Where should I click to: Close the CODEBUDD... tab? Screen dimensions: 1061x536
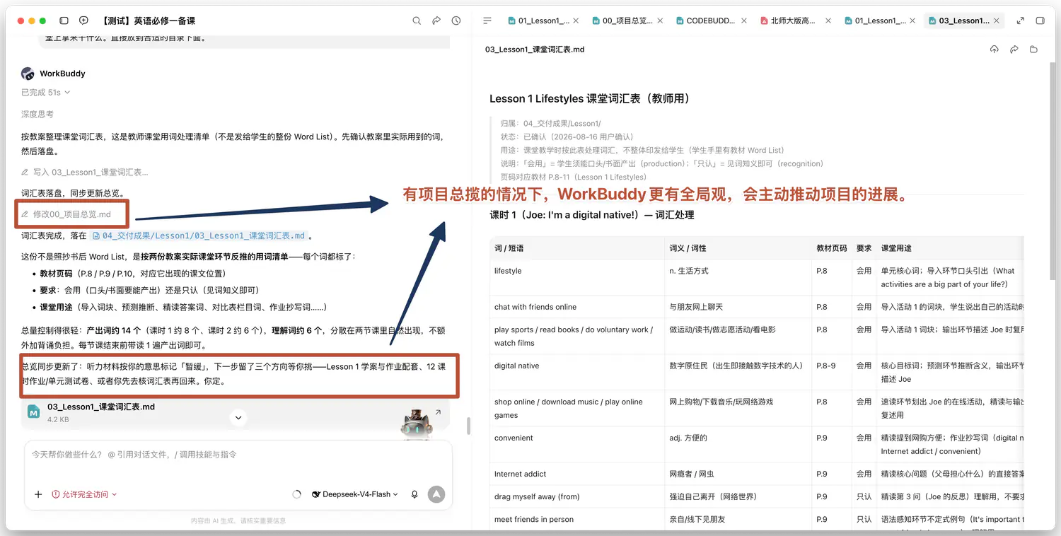(744, 21)
